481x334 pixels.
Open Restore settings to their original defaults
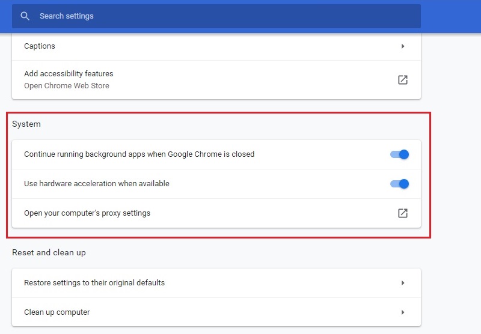216,283
